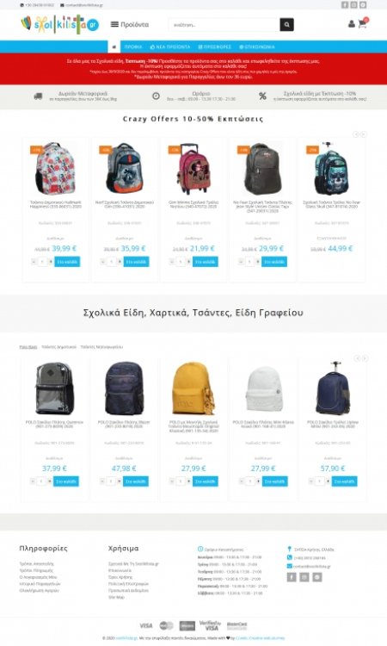The height and width of the screenshot is (646, 387).
Task: Click the search magnifier button
Action: [x=286, y=25]
